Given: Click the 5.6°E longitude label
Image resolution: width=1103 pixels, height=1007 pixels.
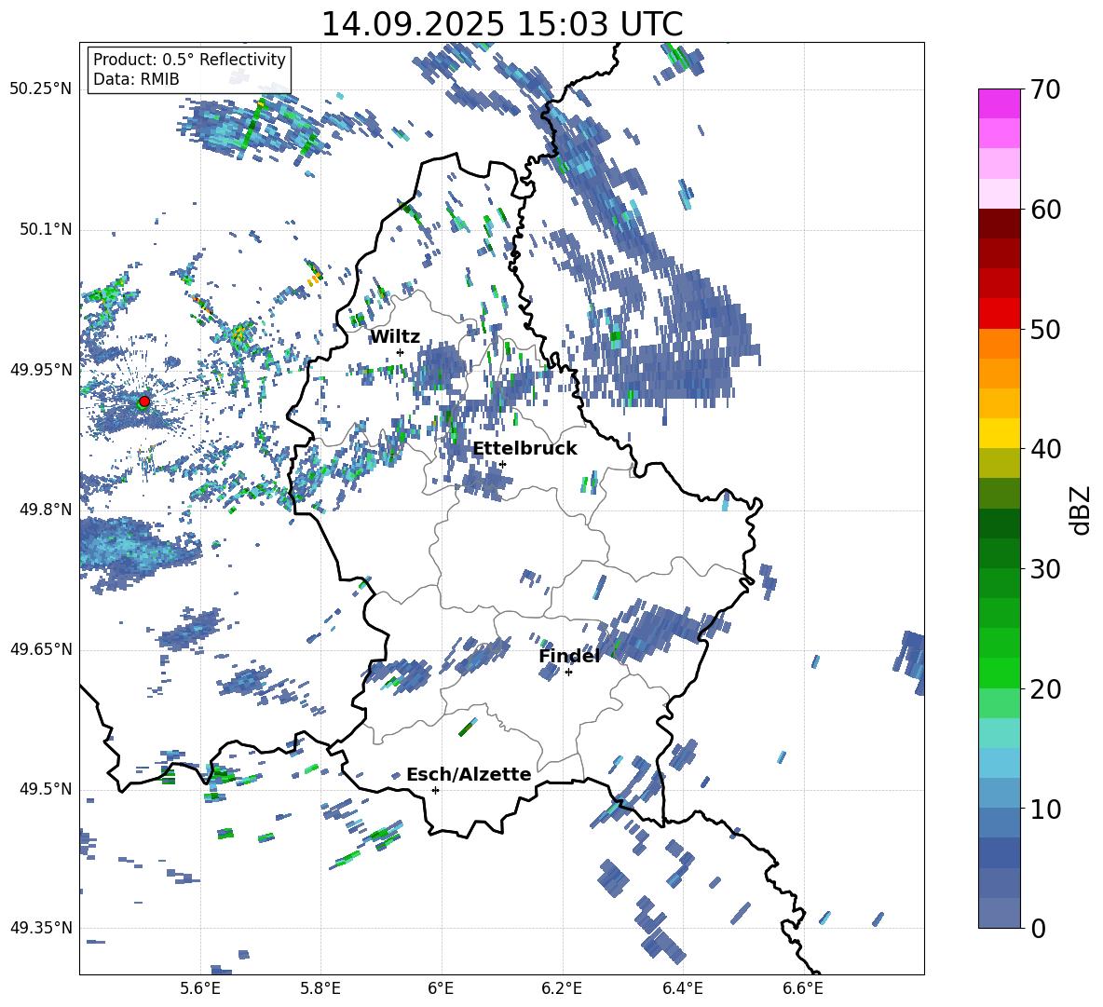Looking at the screenshot, I should click(200, 988).
